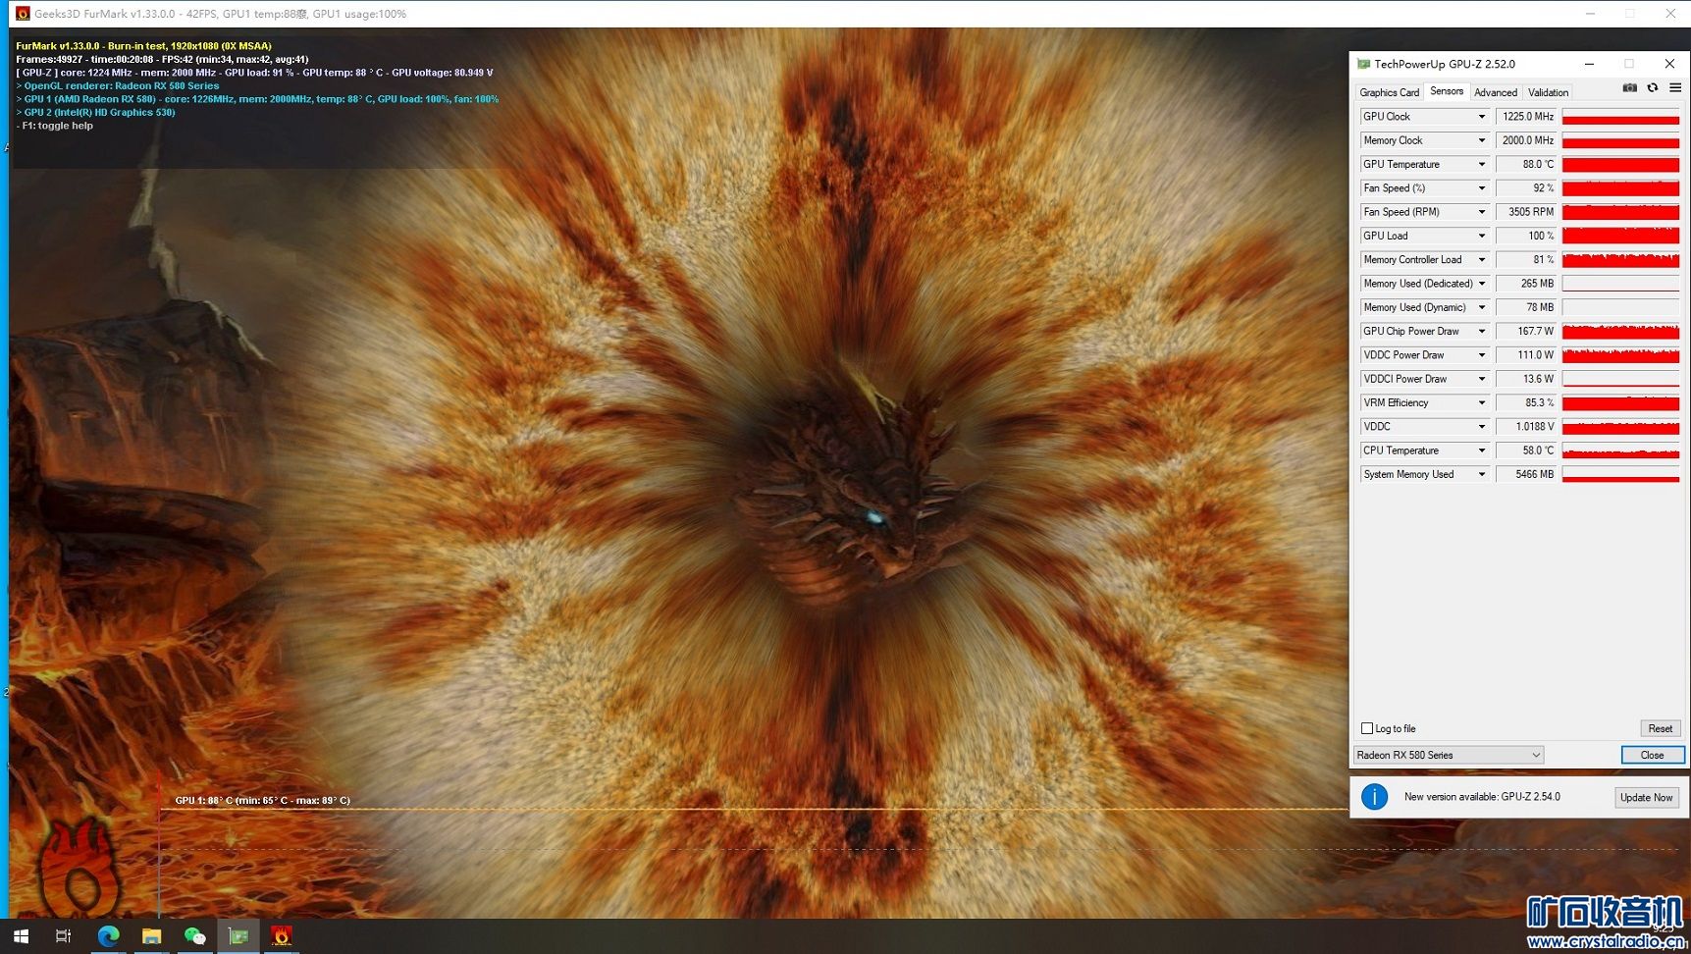Expand the CPU Temperature sensor dropdown
Image resolution: width=1691 pixels, height=954 pixels.
1481,450
